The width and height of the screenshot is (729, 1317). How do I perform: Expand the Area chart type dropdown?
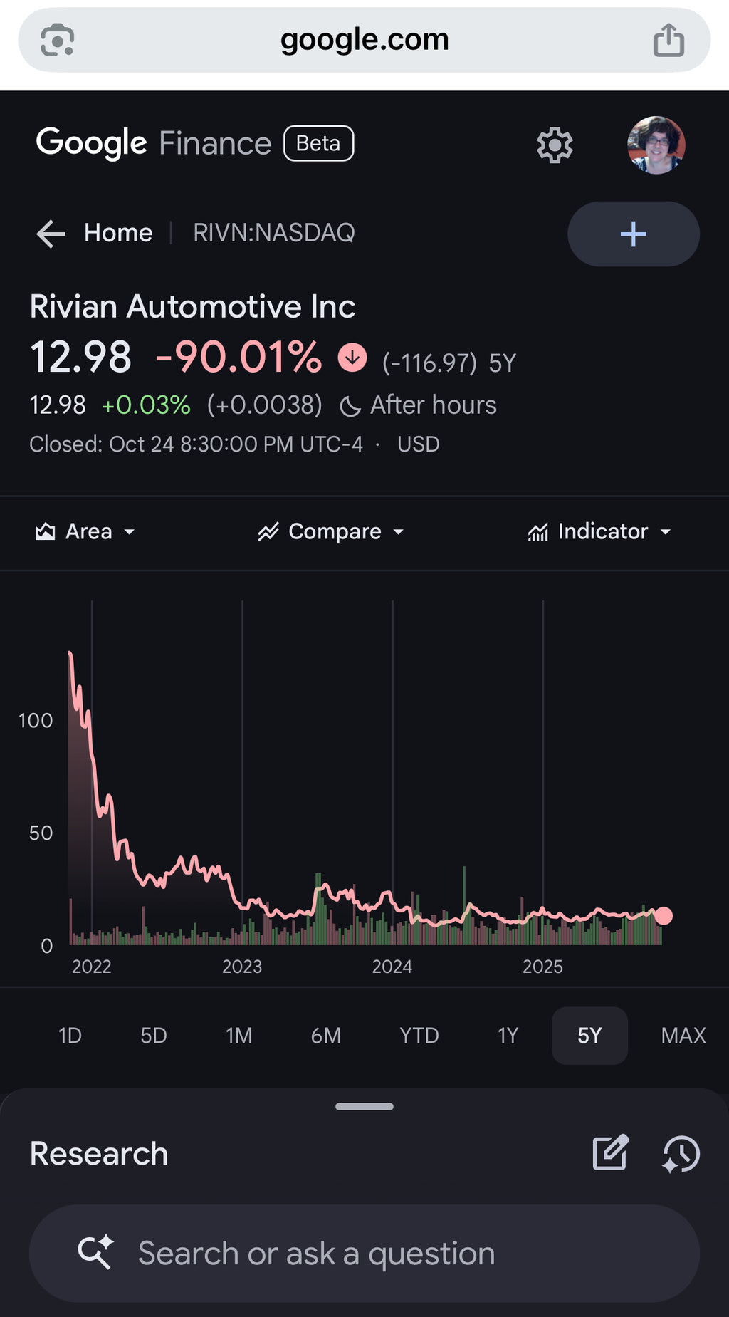point(85,532)
